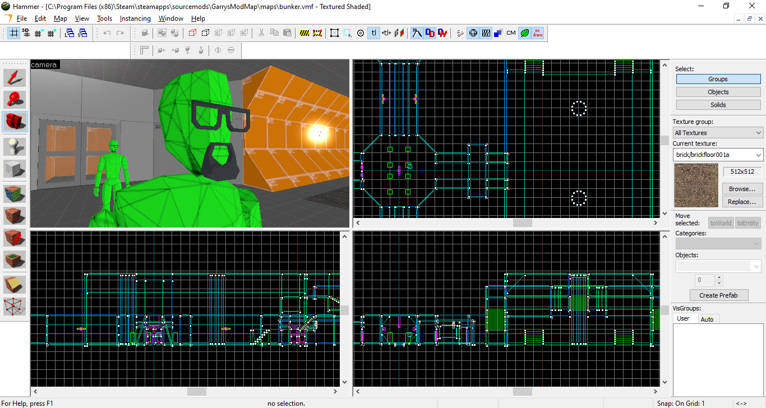Click Hide selected objects red box icon
This screenshot has height=408, width=766.
[192, 33]
